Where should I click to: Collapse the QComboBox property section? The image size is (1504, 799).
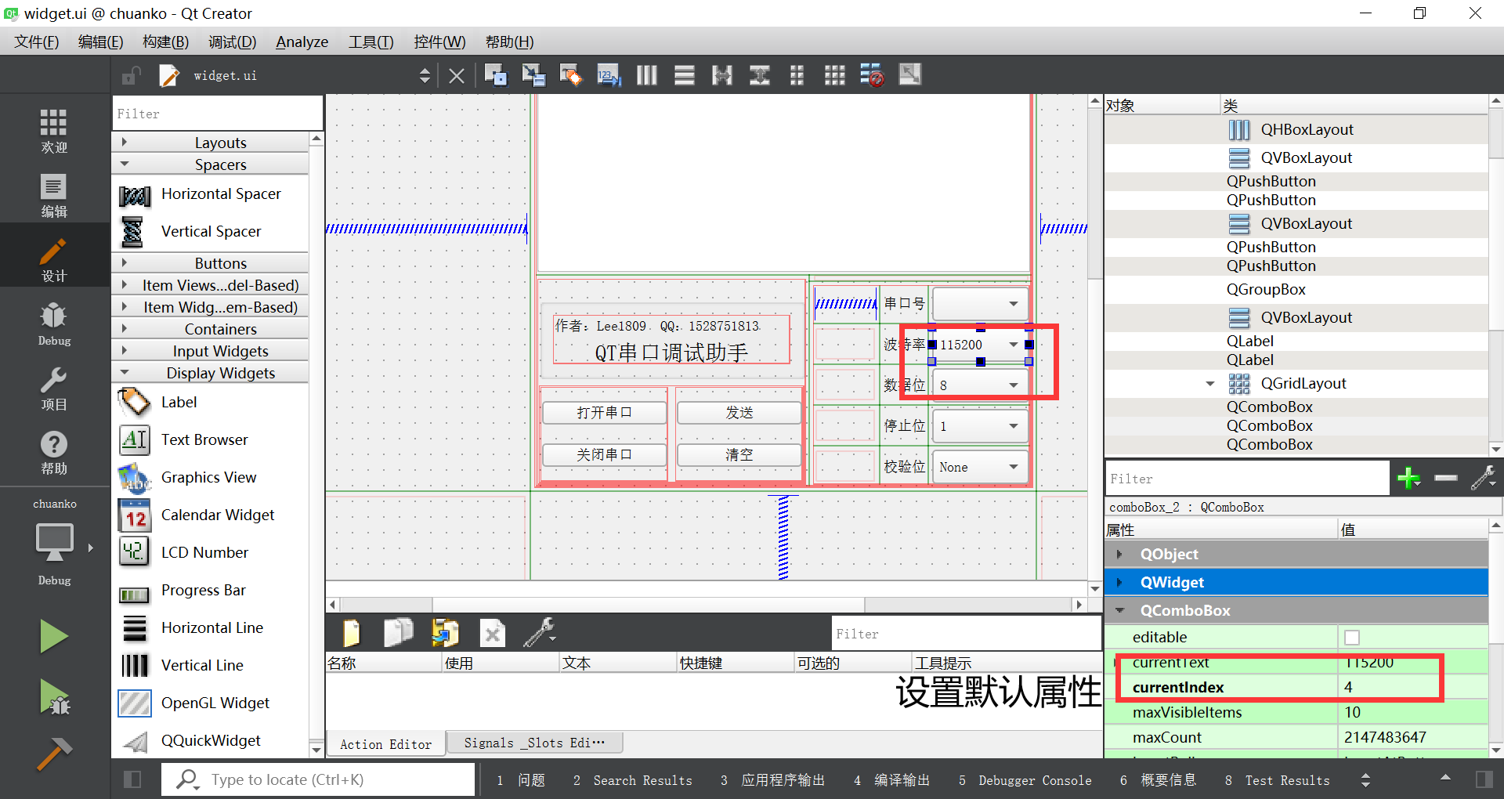[1122, 610]
